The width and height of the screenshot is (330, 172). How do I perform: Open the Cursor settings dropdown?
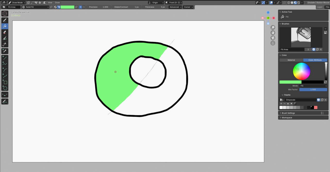pos(188,7)
